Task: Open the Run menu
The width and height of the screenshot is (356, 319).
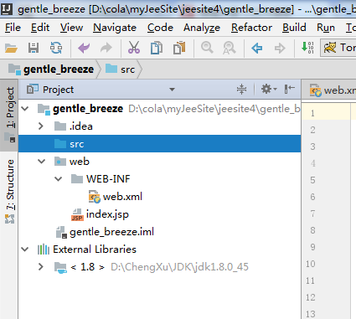Action: pyautogui.click(x=326, y=28)
